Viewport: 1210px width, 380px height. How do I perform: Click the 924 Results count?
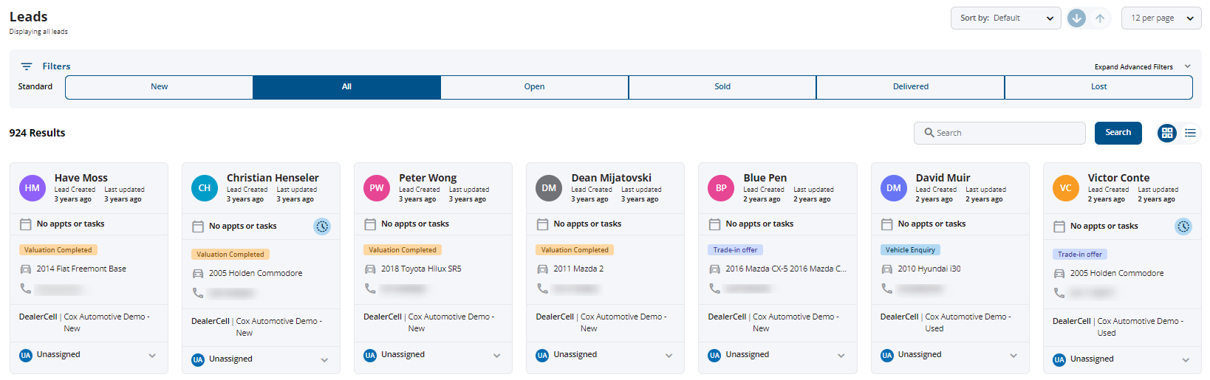coord(37,133)
